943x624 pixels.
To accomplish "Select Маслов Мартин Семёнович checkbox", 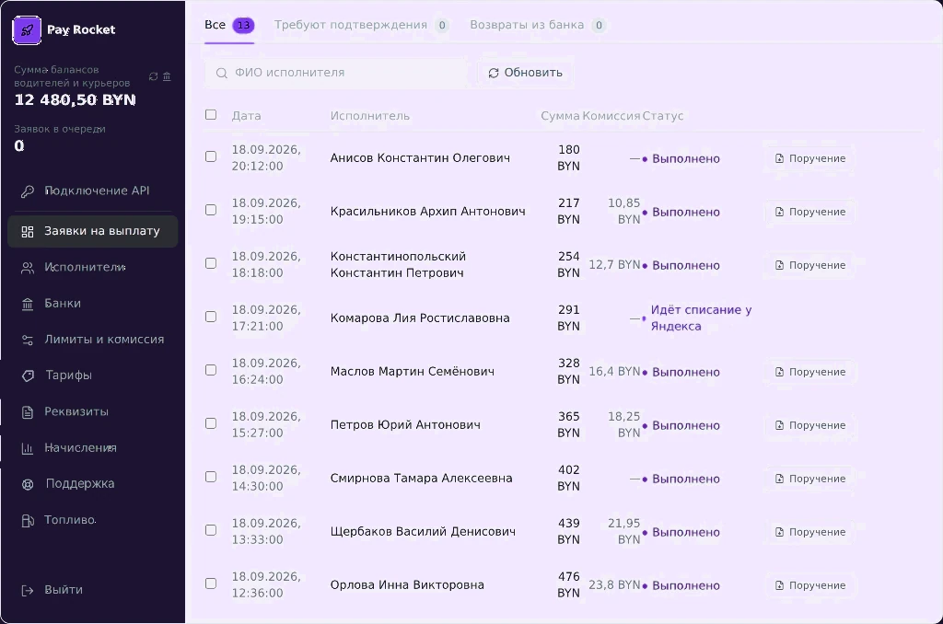I will [x=211, y=370].
